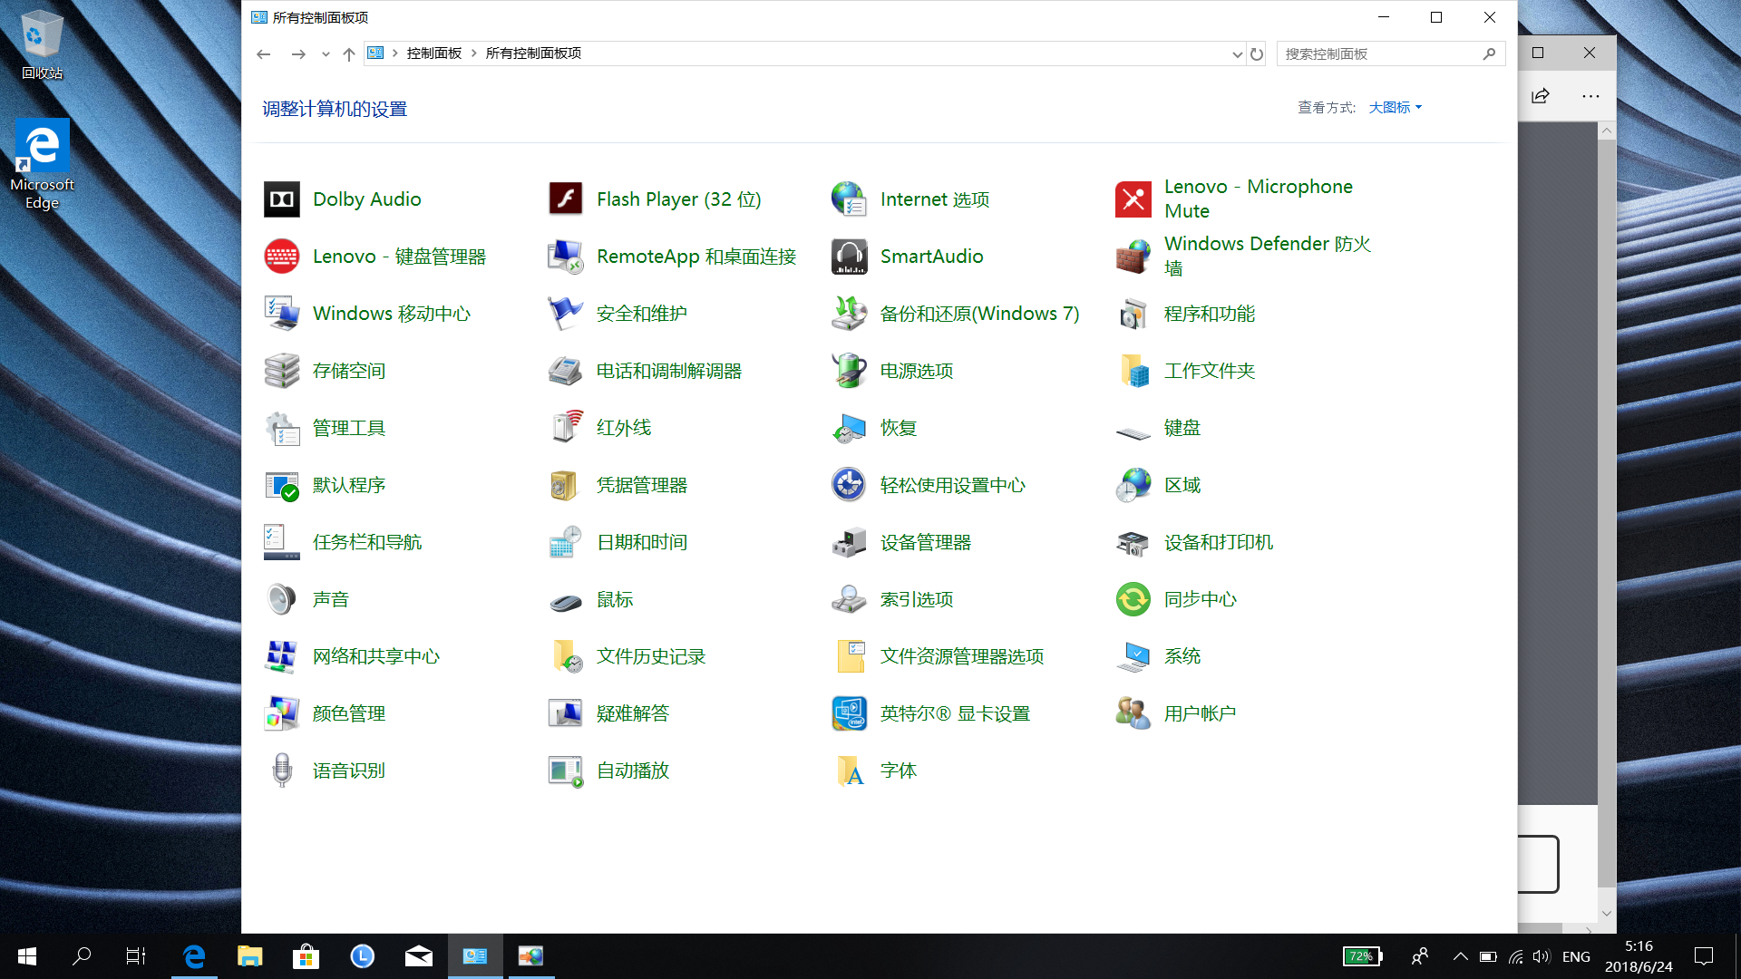Open the 红外线 link
The width and height of the screenshot is (1741, 979).
coord(624,428)
